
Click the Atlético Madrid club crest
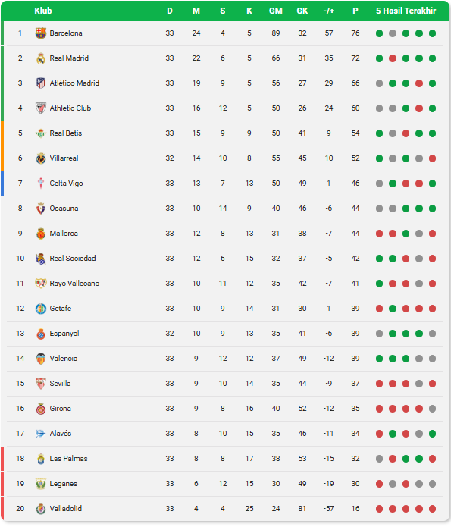(x=41, y=83)
